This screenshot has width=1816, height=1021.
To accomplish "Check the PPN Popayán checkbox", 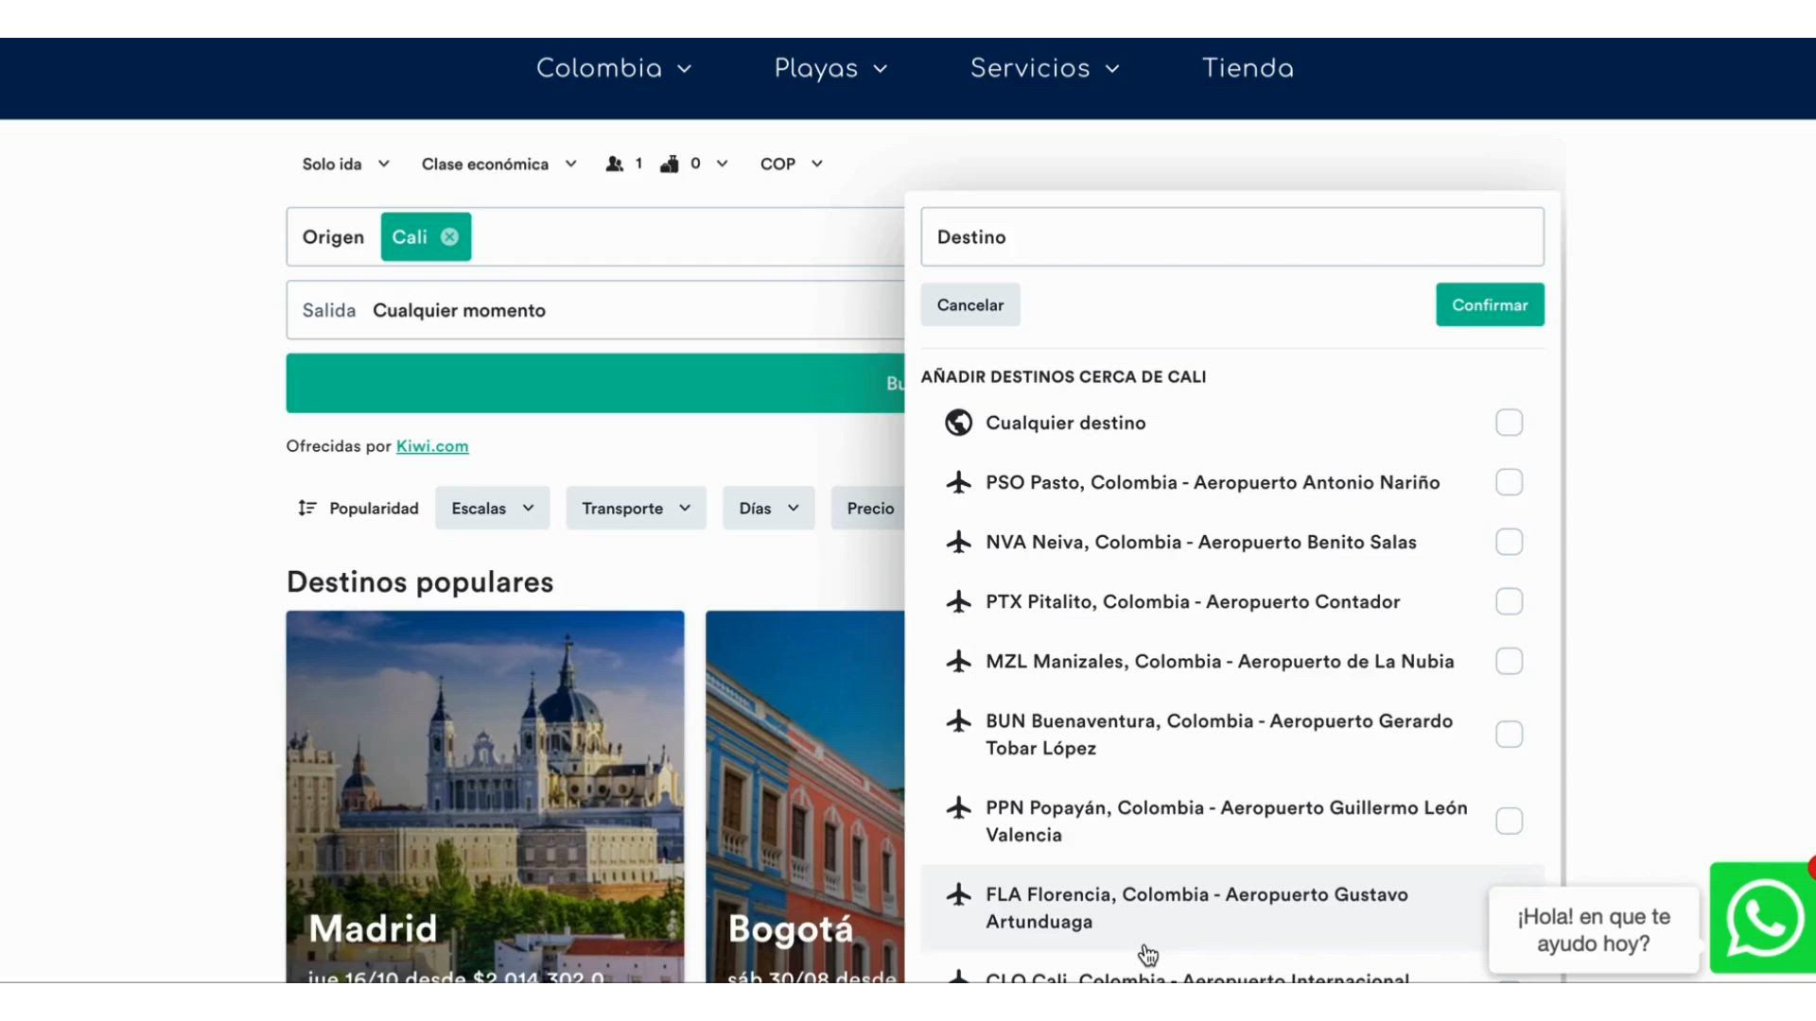I will [1509, 821].
